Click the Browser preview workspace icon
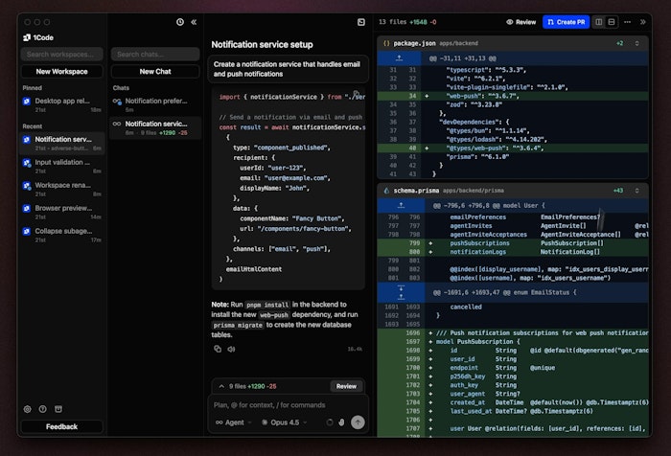The image size is (671, 456). [27, 208]
